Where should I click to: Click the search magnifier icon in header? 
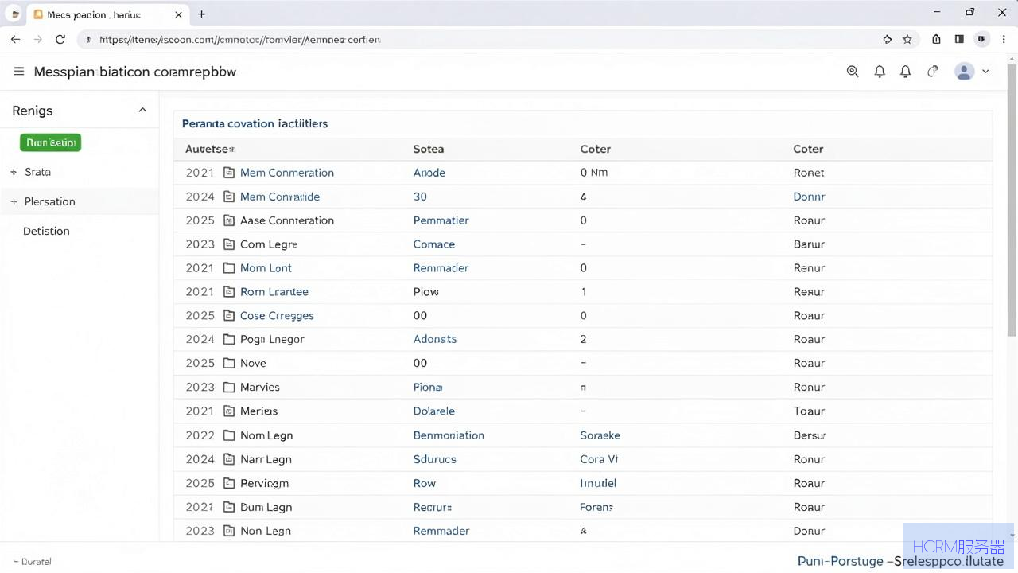[x=853, y=72]
